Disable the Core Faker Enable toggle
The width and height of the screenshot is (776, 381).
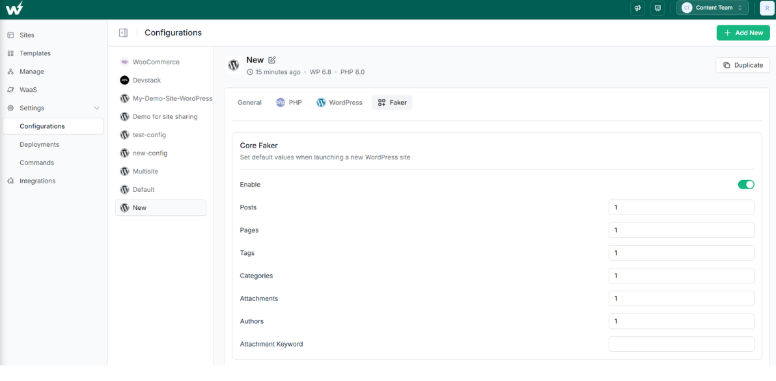coord(746,184)
